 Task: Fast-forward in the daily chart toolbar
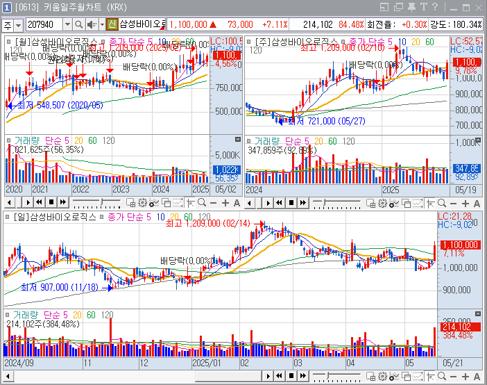(303, 376)
